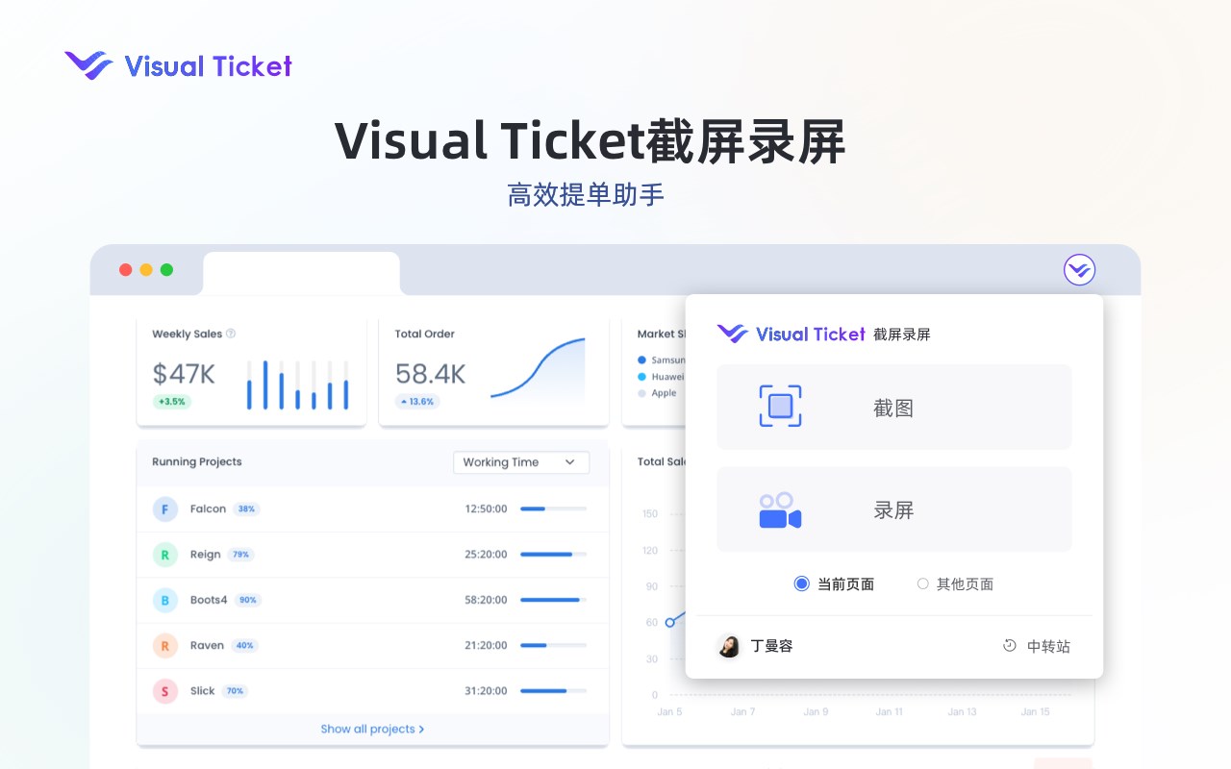Image resolution: width=1231 pixels, height=769 pixels.
Task: Select the 截图 screenshot option
Action: [x=894, y=407]
